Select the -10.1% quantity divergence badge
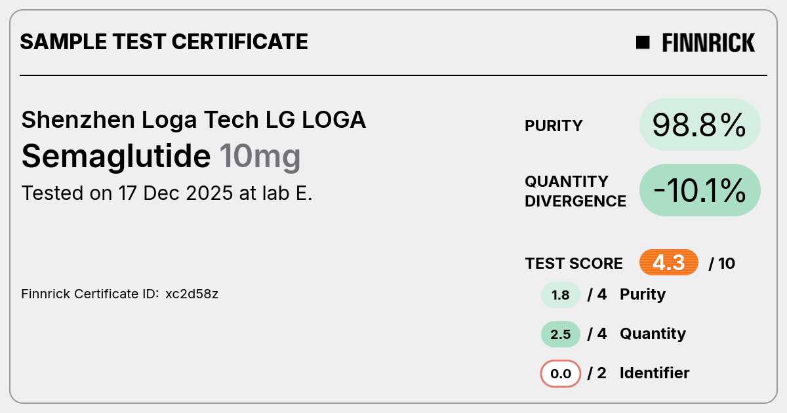787x413 pixels. coord(700,190)
